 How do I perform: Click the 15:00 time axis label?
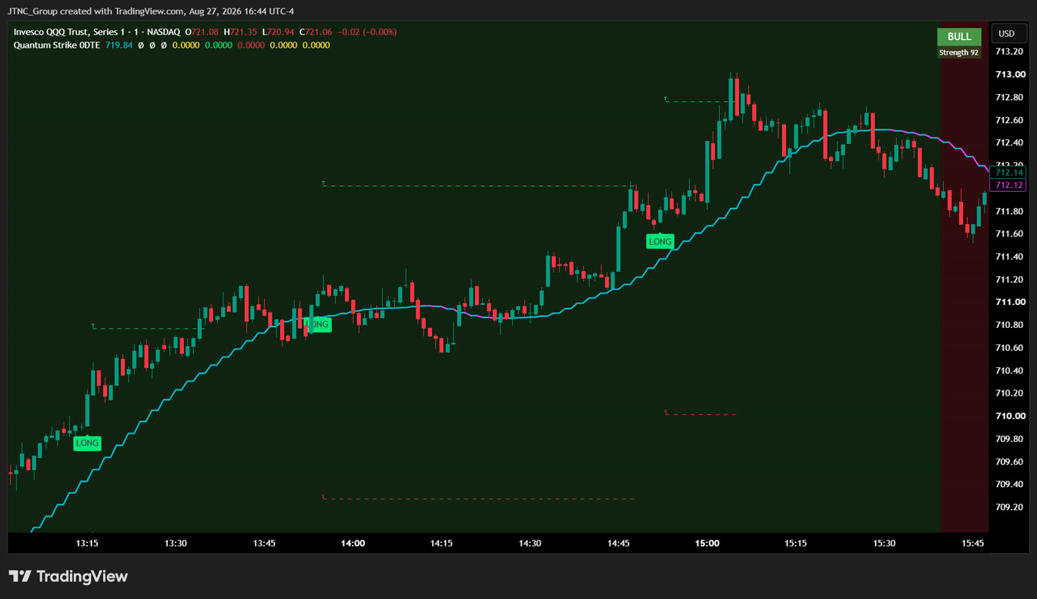click(707, 543)
